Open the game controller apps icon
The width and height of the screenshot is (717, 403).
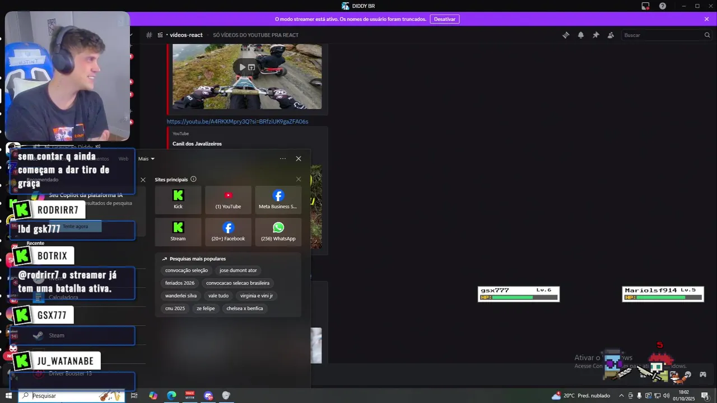tap(703, 375)
